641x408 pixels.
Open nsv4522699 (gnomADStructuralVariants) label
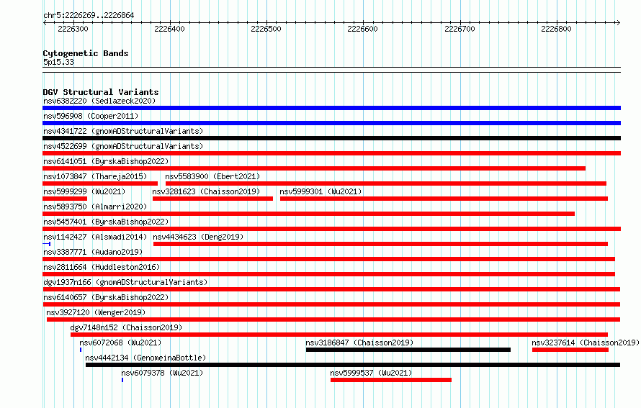click(x=123, y=146)
